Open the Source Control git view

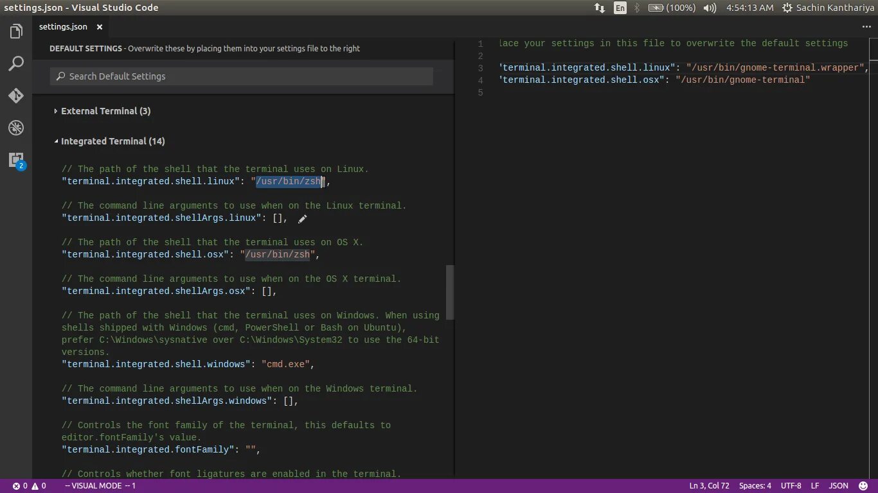coord(16,96)
